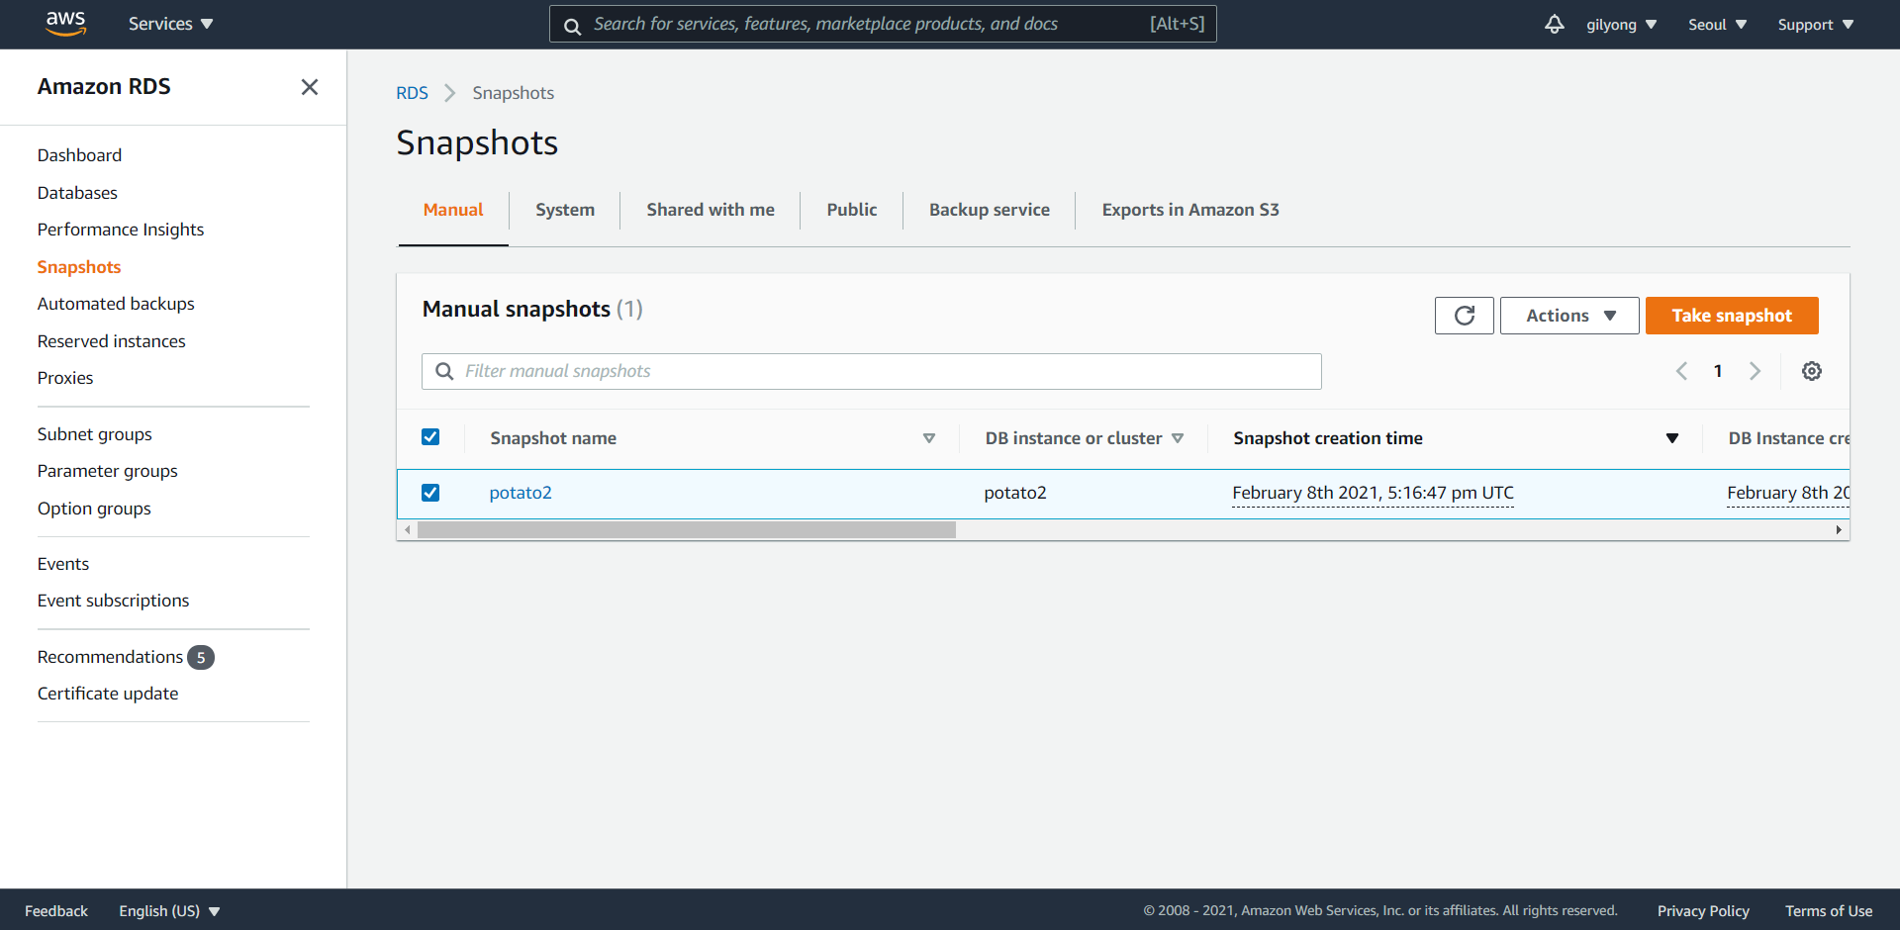Click the potato2 DB instance cell
The height and width of the screenshot is (930, 1900).
coord(1015,493)
